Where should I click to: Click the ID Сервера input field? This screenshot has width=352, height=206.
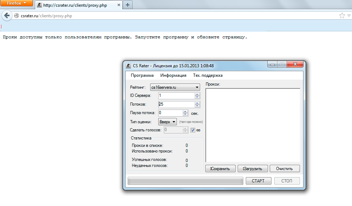click(x=177, y=95)
